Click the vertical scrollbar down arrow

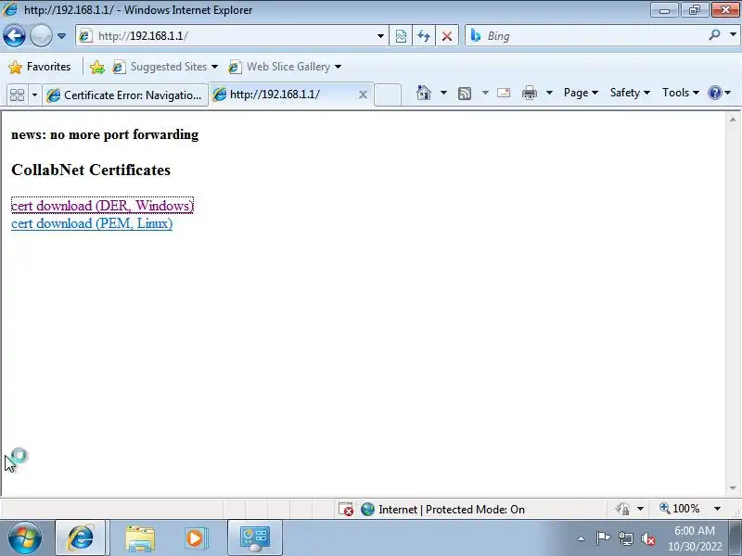[733, 487]
